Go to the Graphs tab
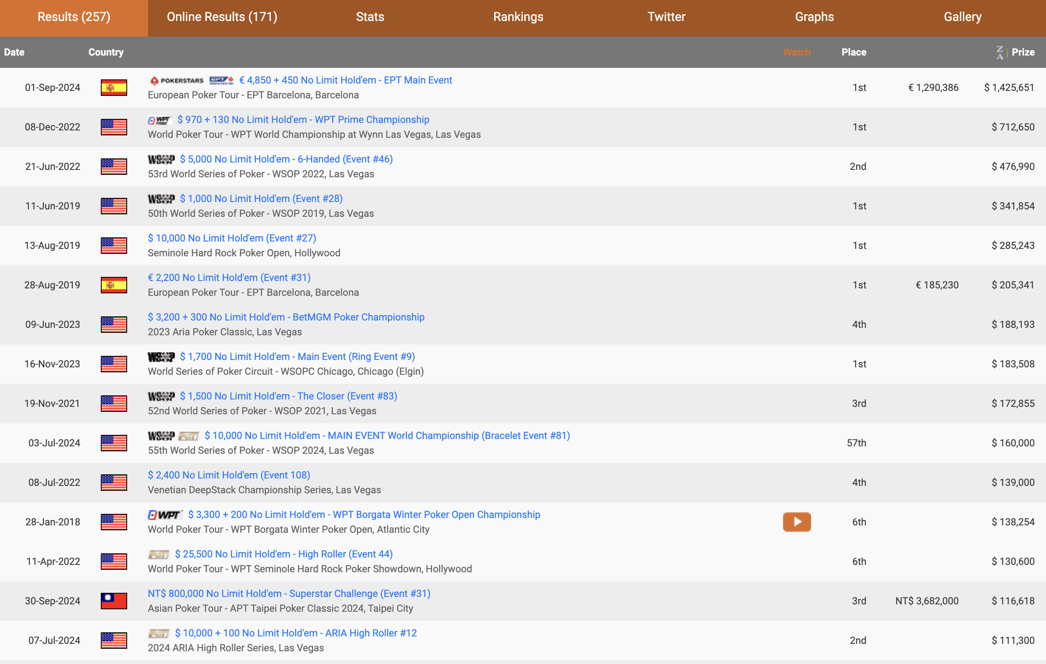This screenshot has width=1046, height=664. (814, 17)
